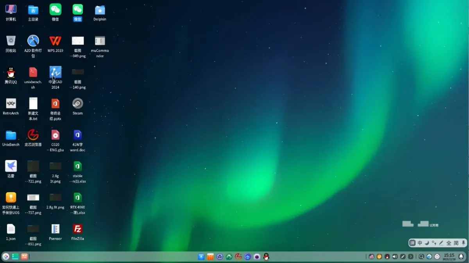
Task: Toggle the 中 Chinese/English input mode
Action: click(420, 243)
